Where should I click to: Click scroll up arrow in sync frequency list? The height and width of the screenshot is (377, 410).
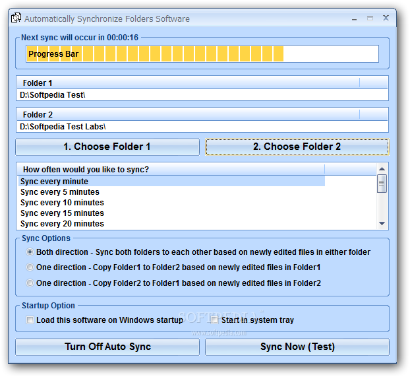point(382,169)
